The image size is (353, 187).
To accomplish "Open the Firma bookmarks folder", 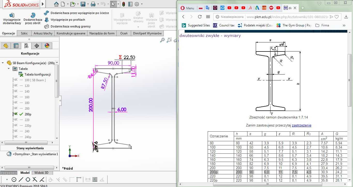I will 322,25.
